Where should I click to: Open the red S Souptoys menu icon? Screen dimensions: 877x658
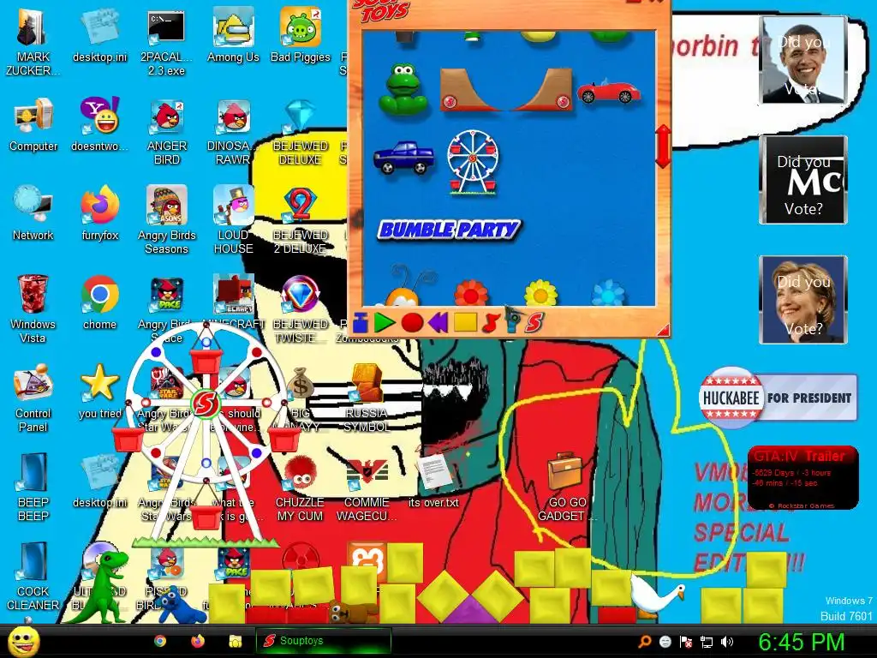[x=534, y=322]
